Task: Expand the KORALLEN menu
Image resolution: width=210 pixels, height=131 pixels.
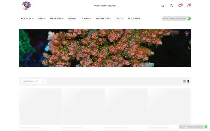Action: (x=27, y=18)
